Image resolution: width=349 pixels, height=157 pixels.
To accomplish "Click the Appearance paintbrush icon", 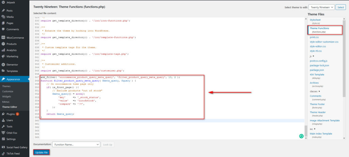I will pyautogui.click(x=3, y=79).
